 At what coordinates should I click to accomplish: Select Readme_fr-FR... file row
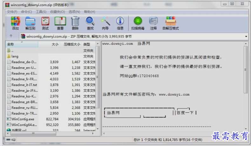click(x=51, y=79)
